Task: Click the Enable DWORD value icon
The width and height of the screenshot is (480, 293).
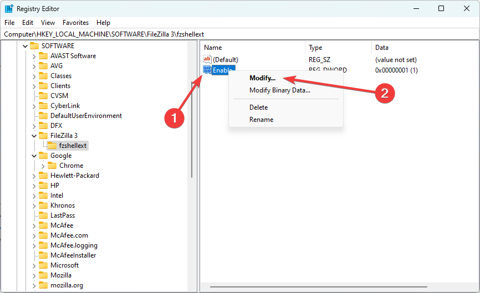Action: [x=207, y=70]
